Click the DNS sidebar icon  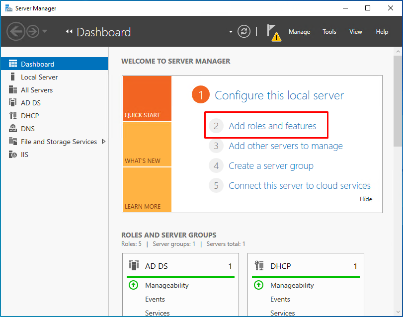(x=13, y=128)
